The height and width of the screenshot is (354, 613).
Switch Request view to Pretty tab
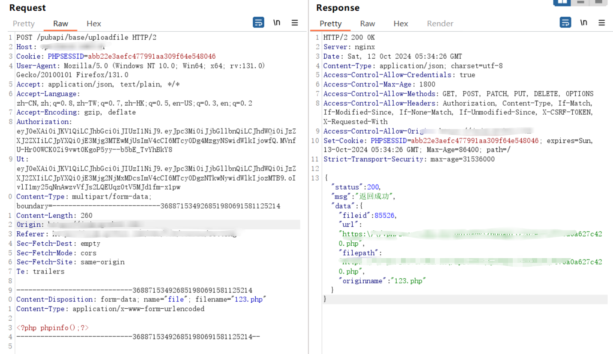click(24, 24)
